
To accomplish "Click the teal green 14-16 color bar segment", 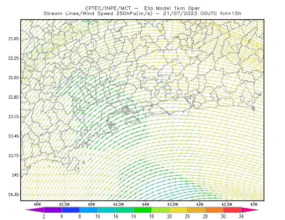I will 124,210.
